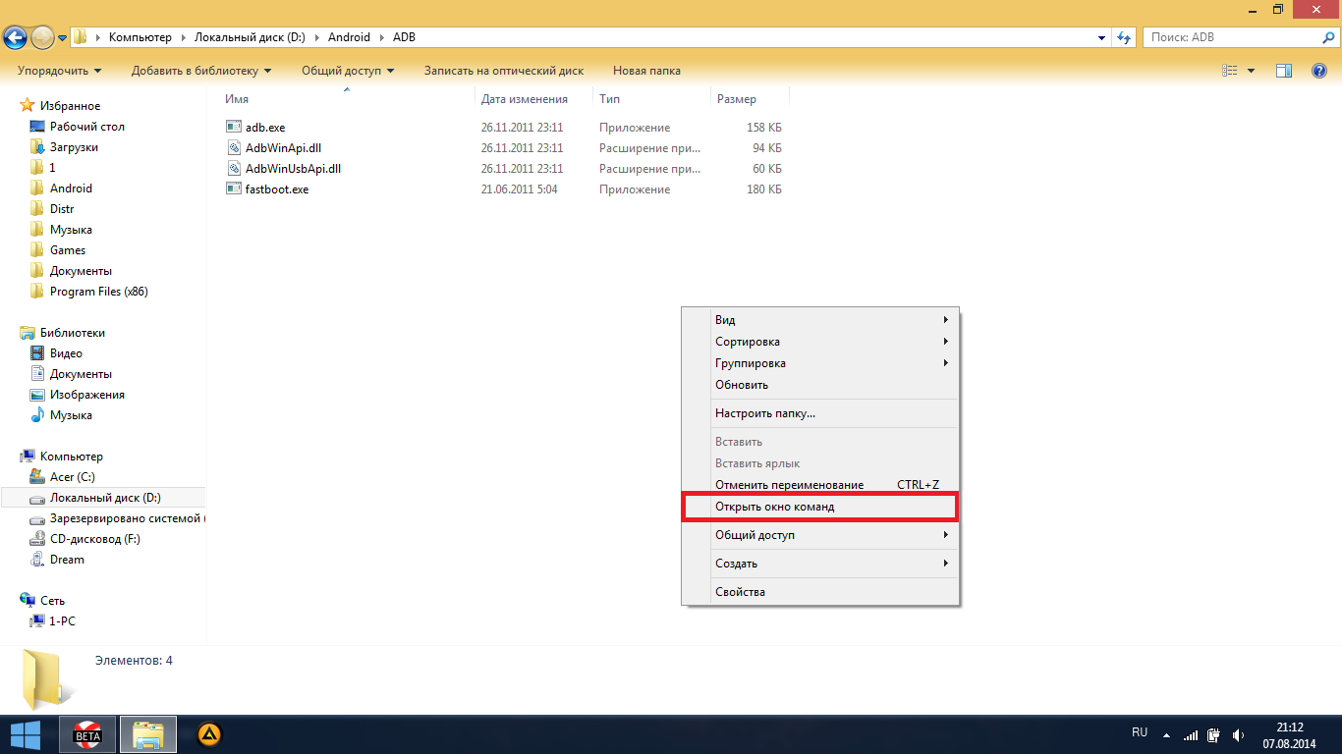Viewport: 1342px width, 754px height.
Task: Select the AdbWinApi.dll file icon
Action: pyautogui.click(x=234, y=147)
